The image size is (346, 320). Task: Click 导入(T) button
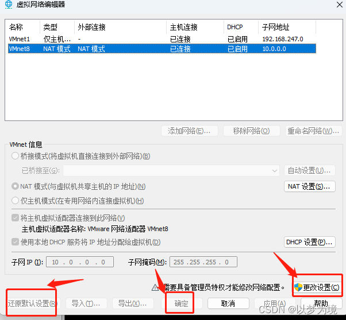[x=86, y=303]
